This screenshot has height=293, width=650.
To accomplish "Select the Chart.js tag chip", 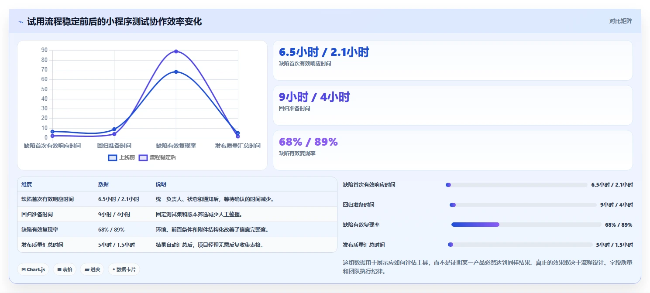I will (x=34, y=269).
